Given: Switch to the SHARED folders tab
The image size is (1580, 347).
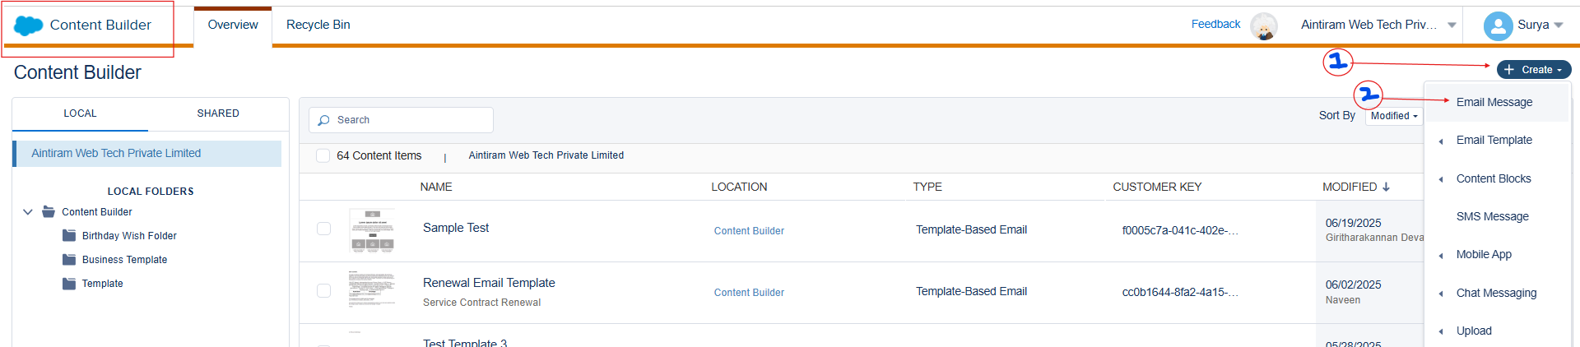Looking at the screenshot, I should [x=218, y=113].
